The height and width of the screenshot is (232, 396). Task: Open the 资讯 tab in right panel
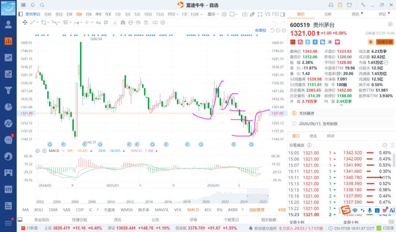coord(355,14)
